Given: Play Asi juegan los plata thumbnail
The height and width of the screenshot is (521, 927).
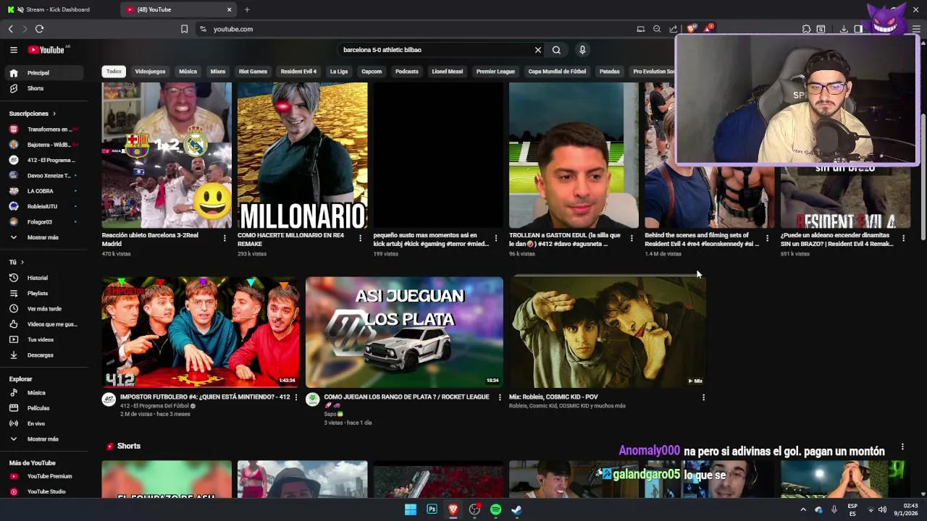Looking at the screenshot, I should click(x=404, y=332).
